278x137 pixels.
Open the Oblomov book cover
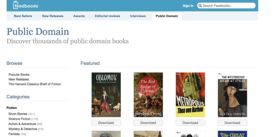point(106,95)
